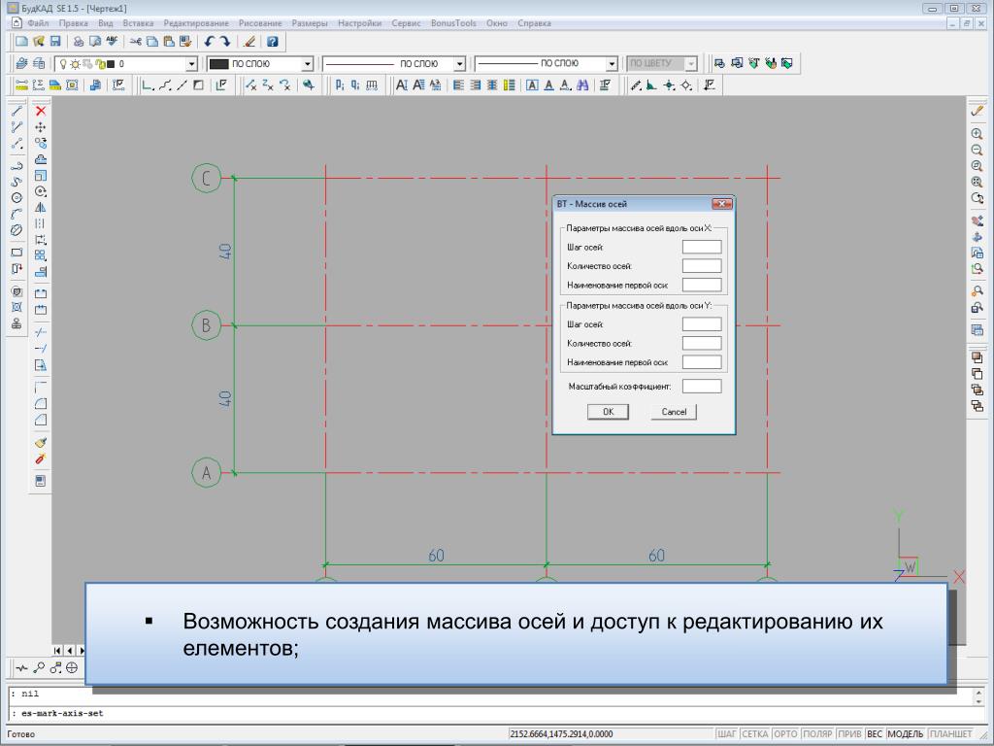Focus the X-axis Шаг осей field
Image resolution: width=994 pixels, height=746 pixels.
pos(702,247)
